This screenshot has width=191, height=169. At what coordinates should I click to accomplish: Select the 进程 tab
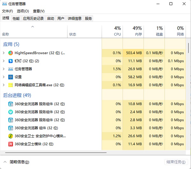[x=6, y=18]
